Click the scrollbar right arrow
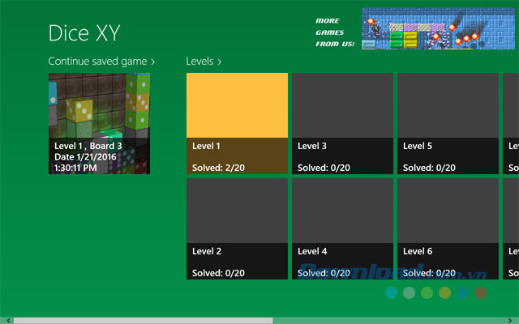The height and width of the screenshot is (324, 519). pyautogui.click(x=514, y=320)
